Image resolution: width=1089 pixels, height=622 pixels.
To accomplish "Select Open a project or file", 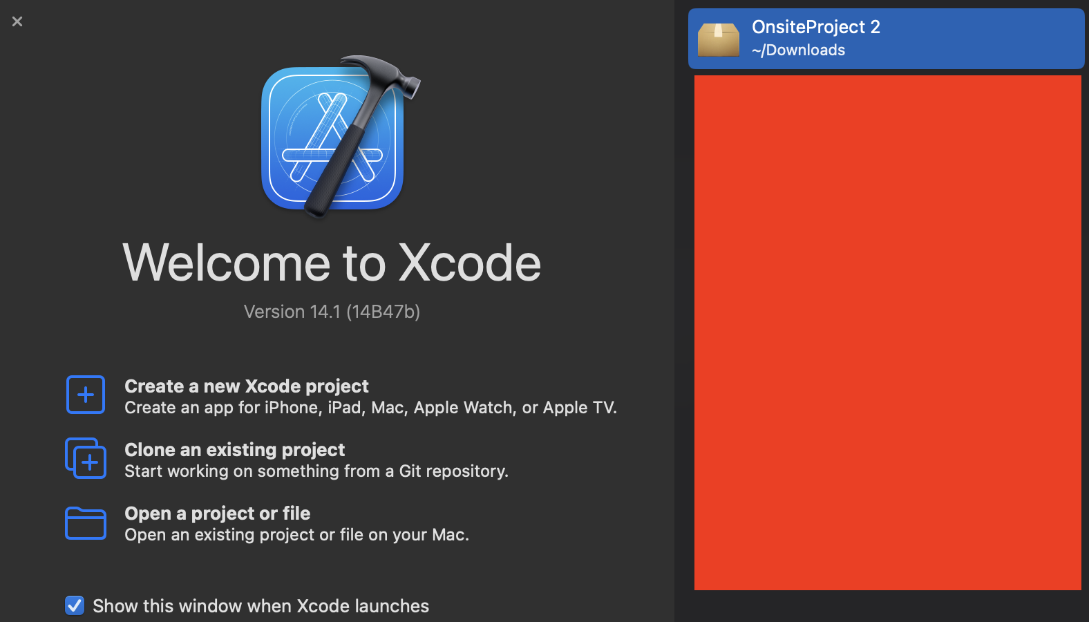I will (x=267, y=523).
